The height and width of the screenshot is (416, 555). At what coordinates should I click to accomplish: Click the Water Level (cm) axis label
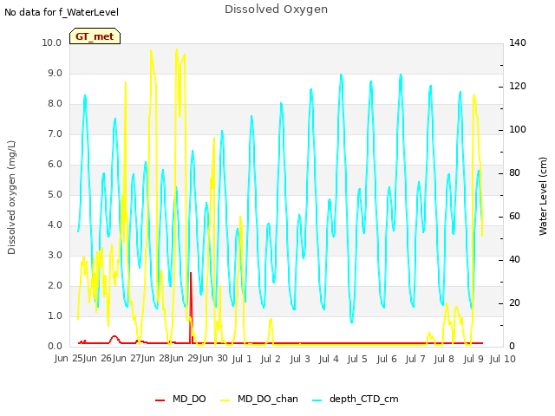(x=543, y=197)
